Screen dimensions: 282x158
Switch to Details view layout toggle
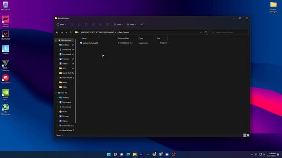[x=245, y=135]
